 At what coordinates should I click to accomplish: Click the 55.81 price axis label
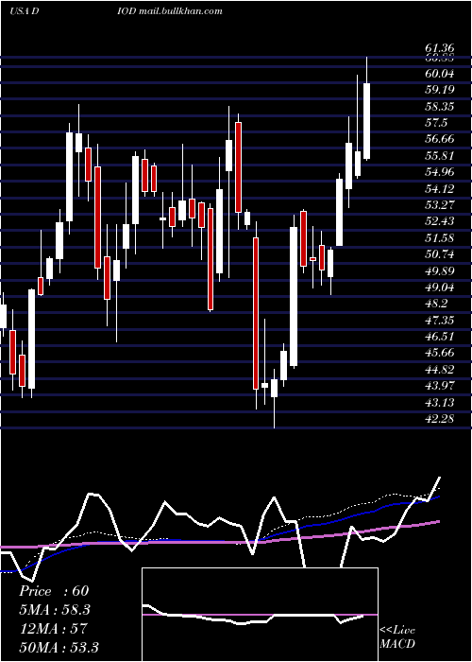coord(439,156)
